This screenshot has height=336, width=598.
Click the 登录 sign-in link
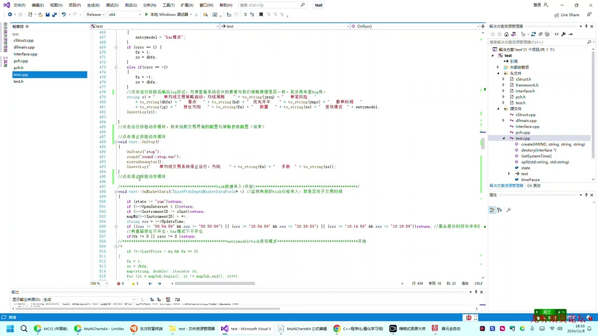[537, 5]
